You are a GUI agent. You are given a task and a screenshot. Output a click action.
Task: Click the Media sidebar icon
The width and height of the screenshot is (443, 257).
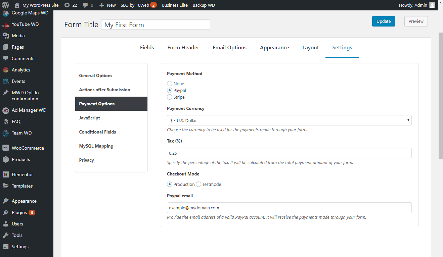pyautogui.click(x=5, y=36)
